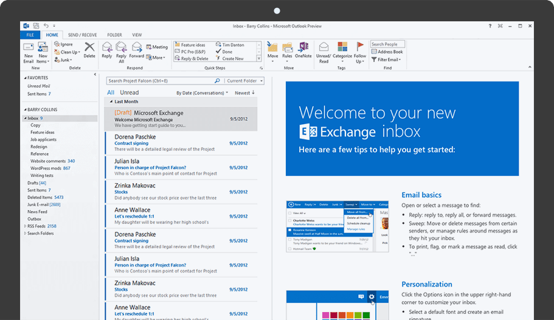
Task: Click the Follow Up flag icon
Action: [x=360, y=49]
